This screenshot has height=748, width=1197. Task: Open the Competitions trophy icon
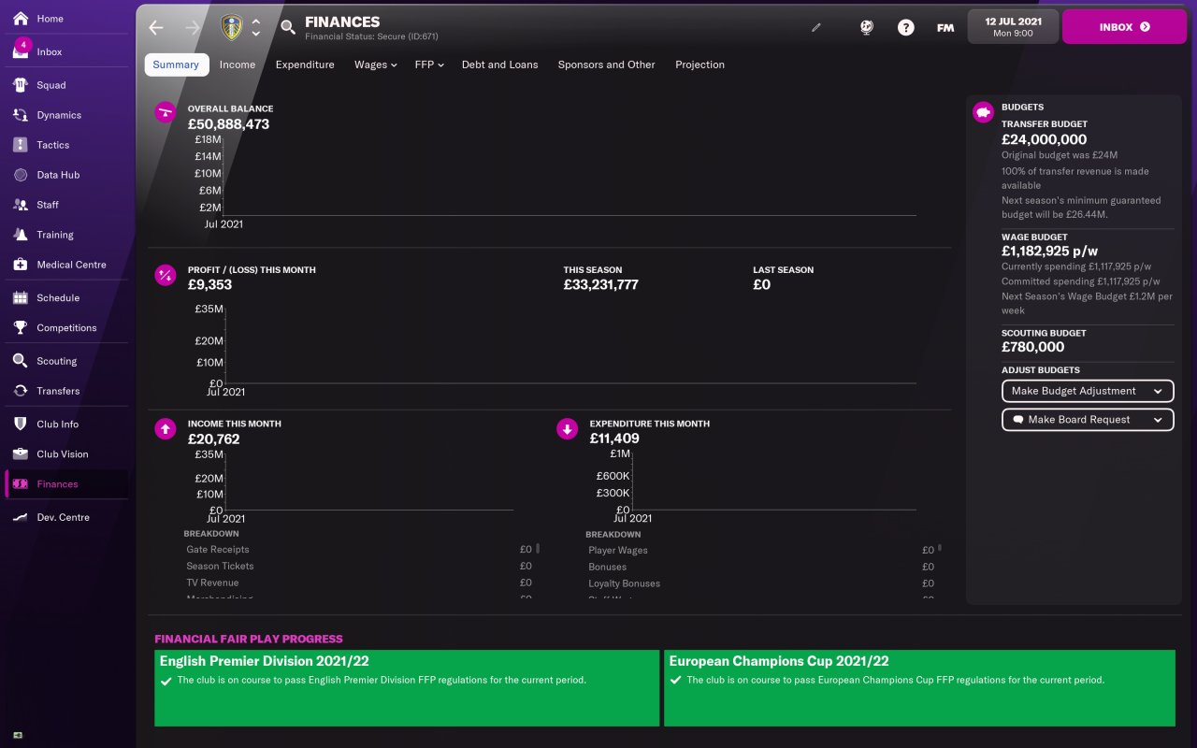point(21,327)
